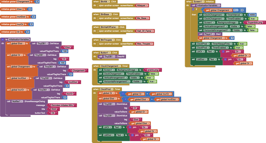The height and width of the screenshot is (143, 266).
Task: Open join gear for LblOr in Screen1.Initialize
Action: [223, 51]
